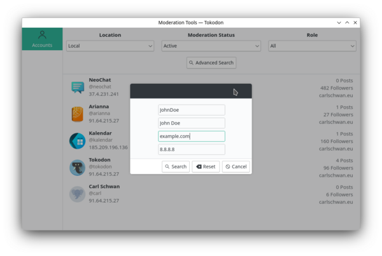
Task: Click Carl Schwan's elephant avatar
Action: [x=78, y=194]
